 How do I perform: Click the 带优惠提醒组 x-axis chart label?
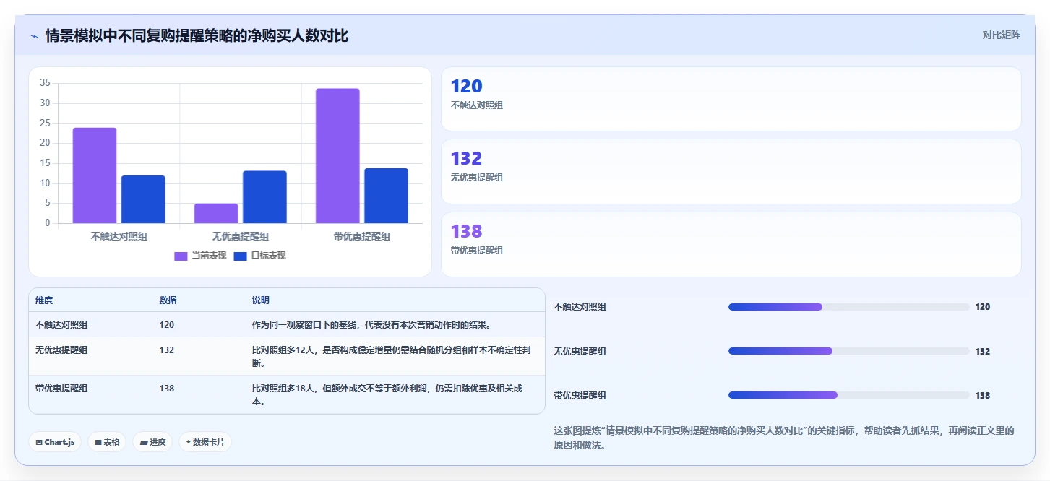click(x=362, y=236)
